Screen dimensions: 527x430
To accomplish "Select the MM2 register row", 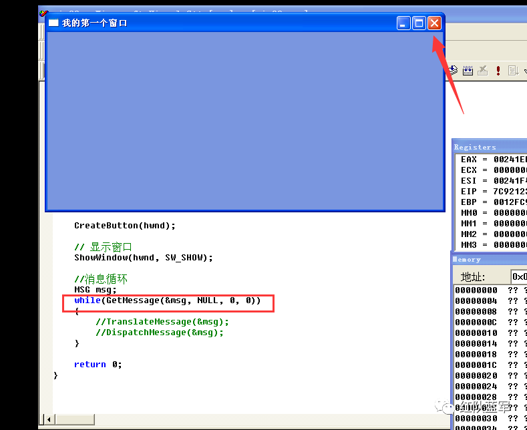I will tap(494, 234).
